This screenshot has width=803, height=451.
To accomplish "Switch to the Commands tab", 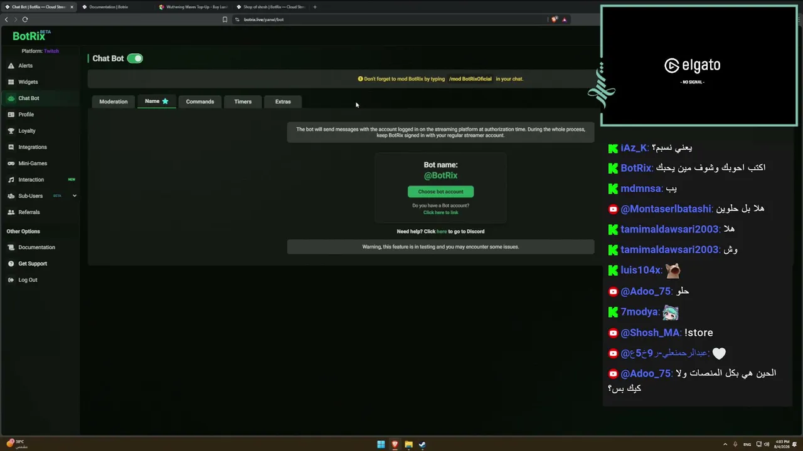I will click(200, 101).
